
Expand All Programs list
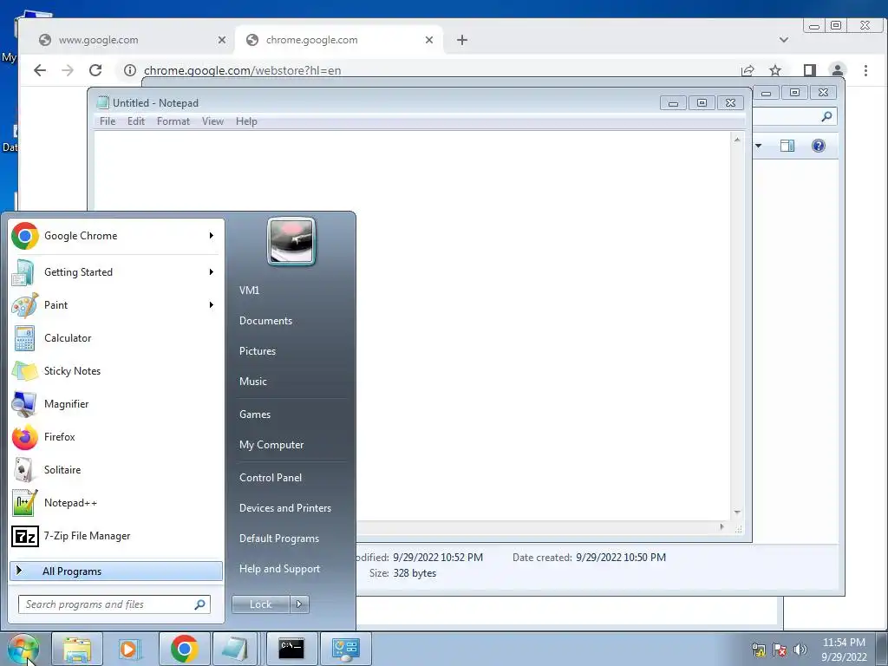[x=116, y=571]
